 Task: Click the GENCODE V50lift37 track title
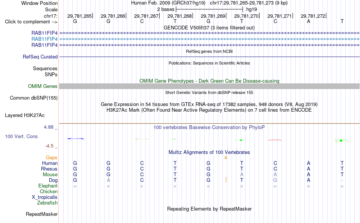coord(209,28)
